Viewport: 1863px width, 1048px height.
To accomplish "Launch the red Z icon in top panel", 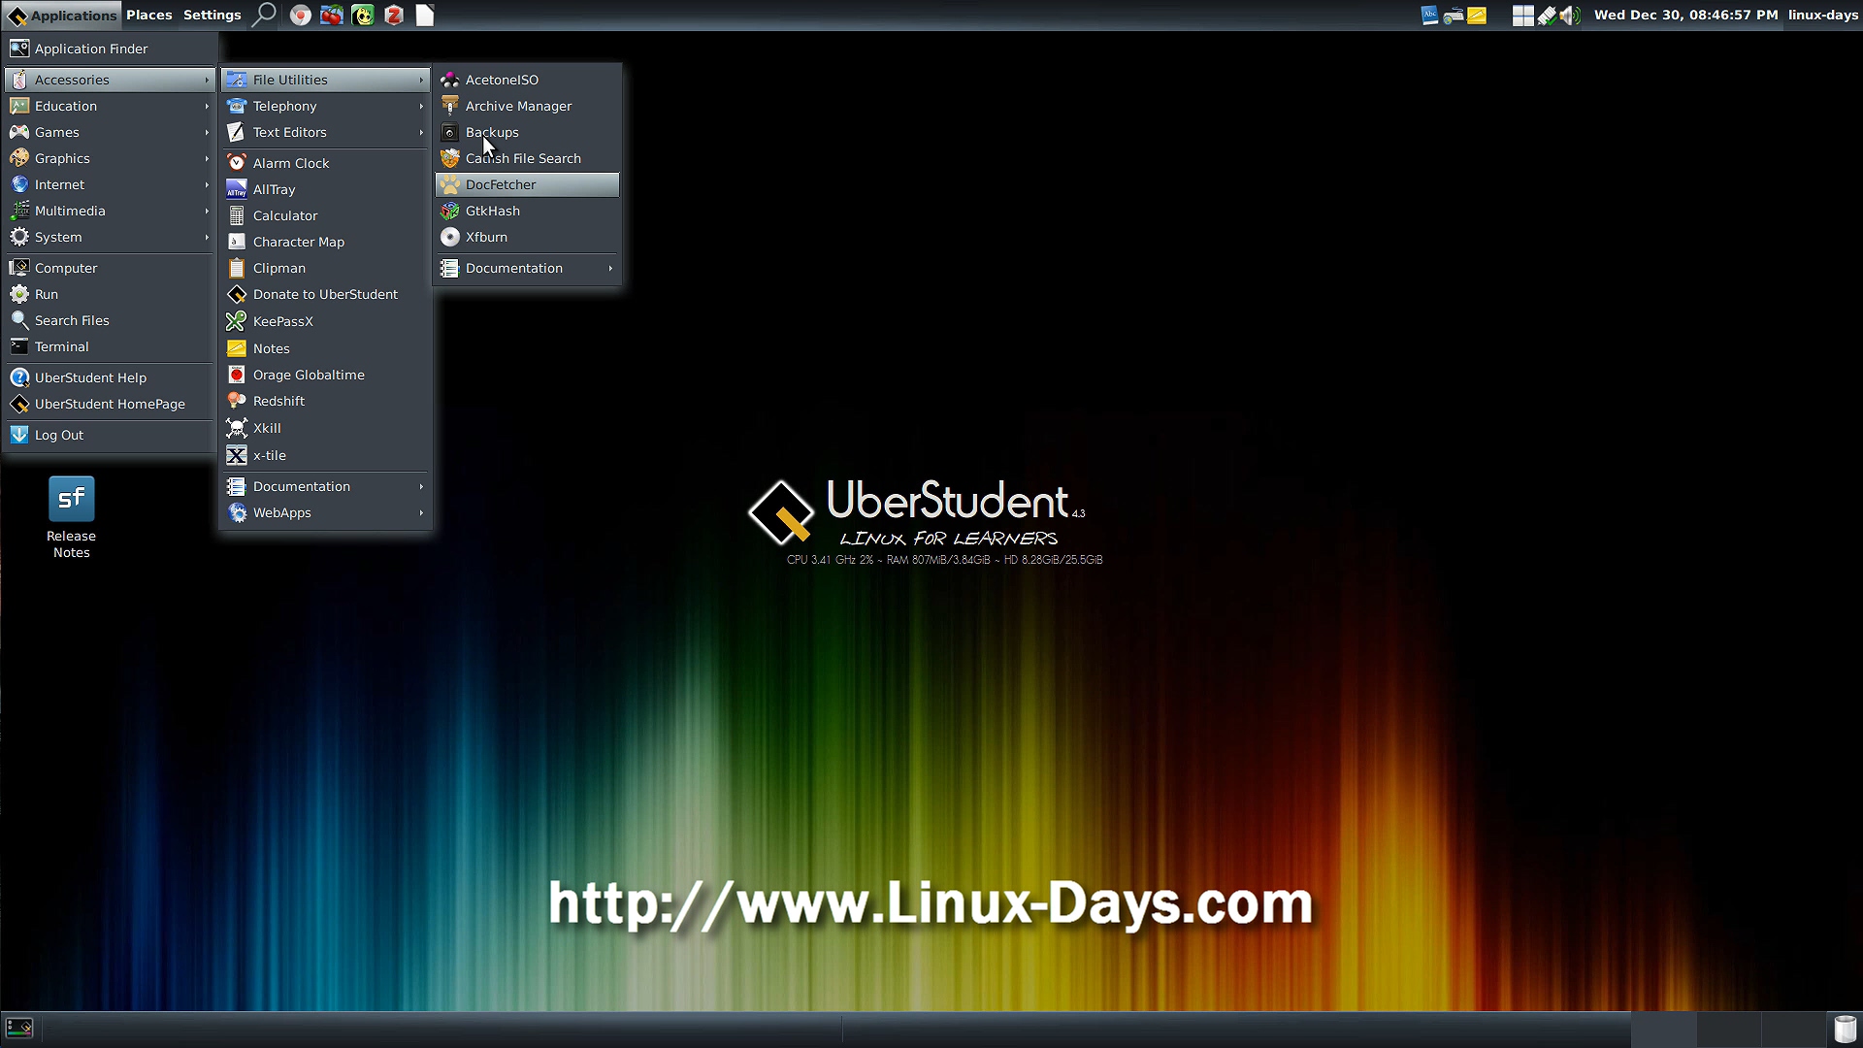I will tap(394, 15).
